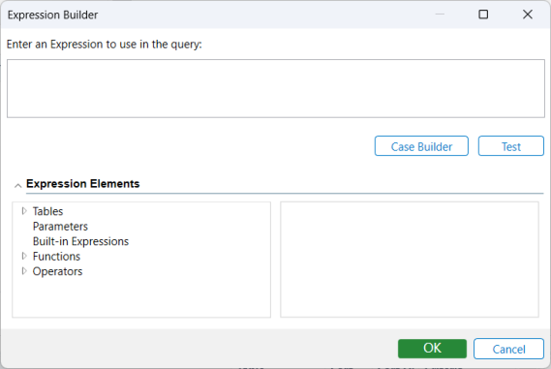Close the Expression Builder window
This screenshot has height=369, width=551.
[528, 15]
